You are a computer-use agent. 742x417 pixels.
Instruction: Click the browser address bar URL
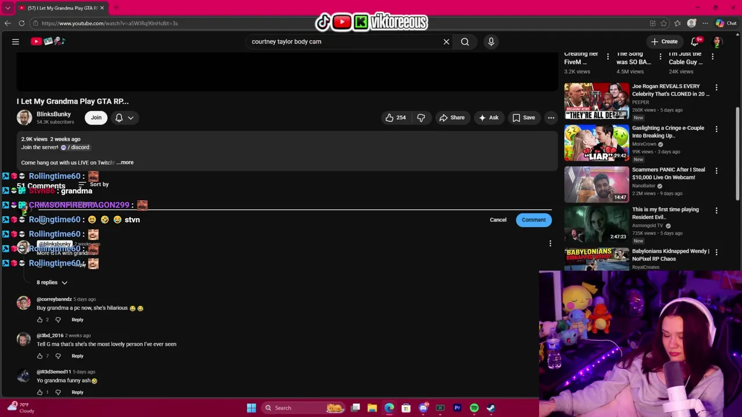110,23
